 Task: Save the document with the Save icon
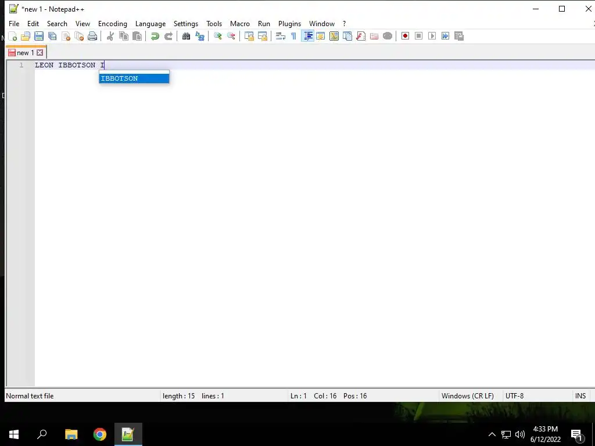39,37
